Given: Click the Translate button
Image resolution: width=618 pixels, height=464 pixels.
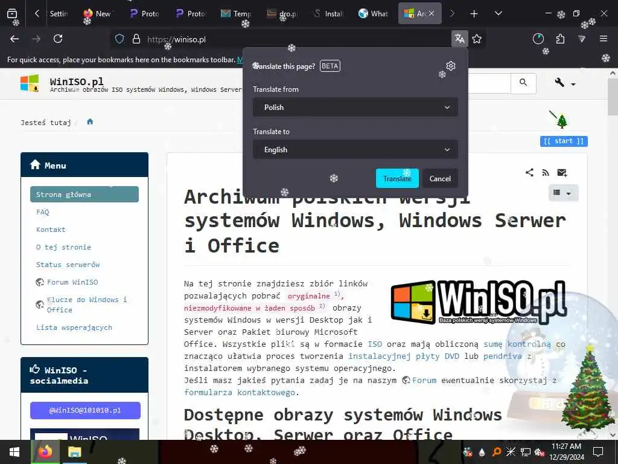Looking at the screenshot, I should click(397, 178).
